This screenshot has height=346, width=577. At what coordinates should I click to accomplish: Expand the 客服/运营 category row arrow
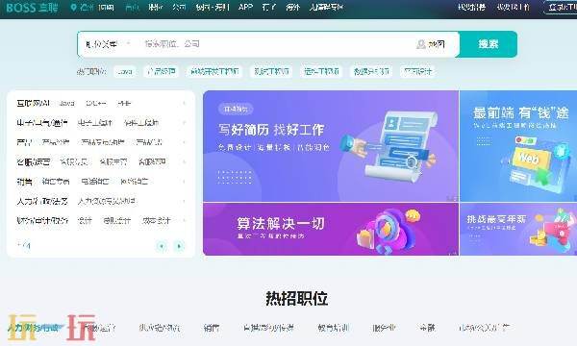184,161
